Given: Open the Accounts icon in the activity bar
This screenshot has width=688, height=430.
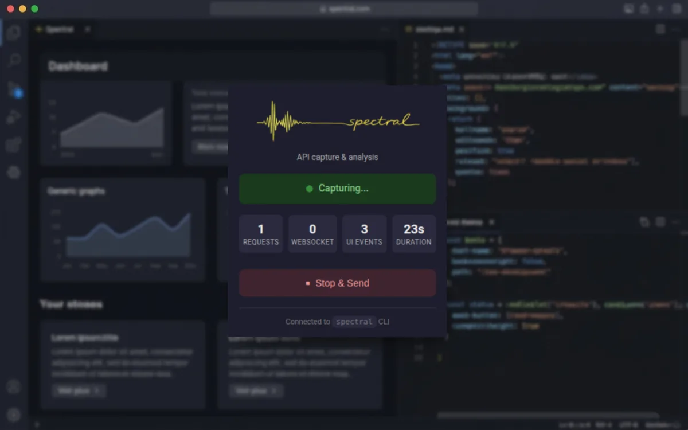Looking at the screenshot, I should [x=14, y=387].
